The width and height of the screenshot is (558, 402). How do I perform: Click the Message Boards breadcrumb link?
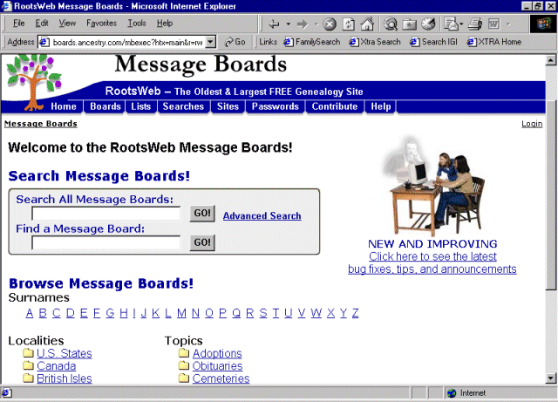[x=41, y=124]
